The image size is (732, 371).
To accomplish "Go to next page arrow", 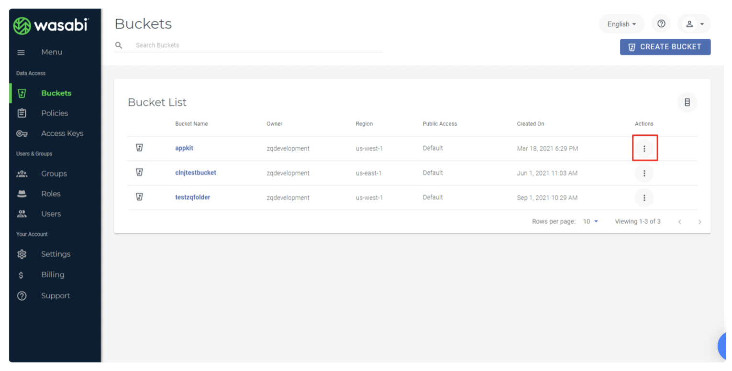I will (x=699, y=222).
